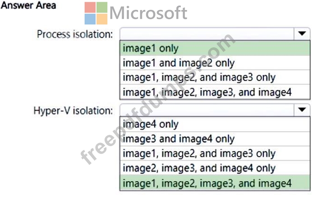The image size is (318, 198).
Task: Click the freepdfdumps.com watermark text
Action: [x=158, y=99]
